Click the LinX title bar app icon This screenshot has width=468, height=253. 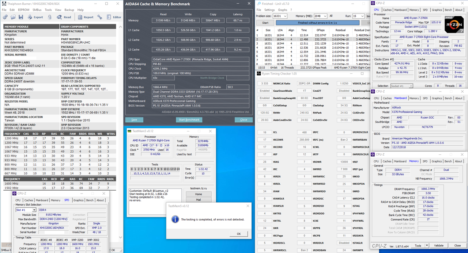pos(258,4)
